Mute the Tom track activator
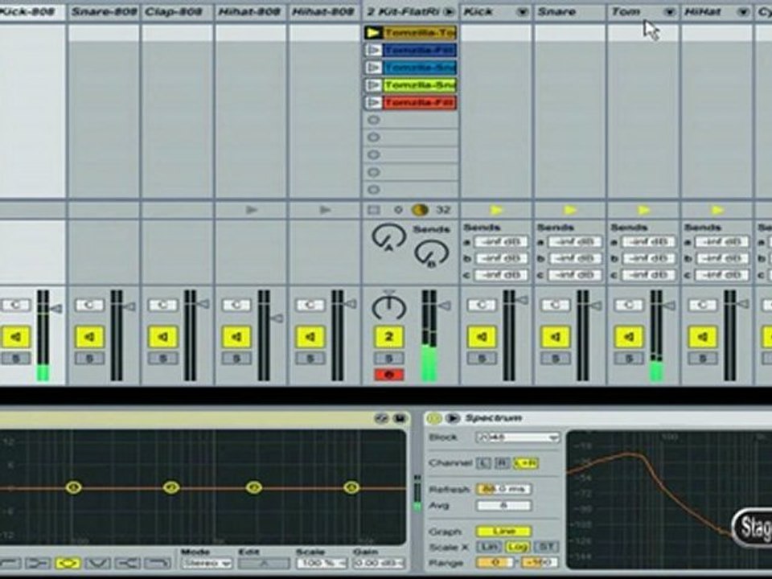The width and height of the screenshot is (772, 579). [629, 337]
